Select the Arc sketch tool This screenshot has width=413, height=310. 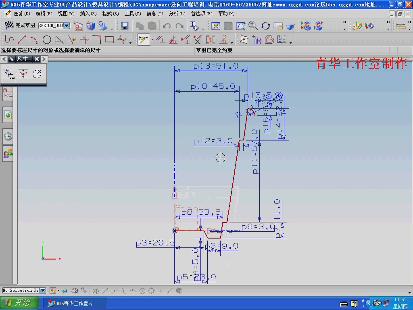pos(34,40)
